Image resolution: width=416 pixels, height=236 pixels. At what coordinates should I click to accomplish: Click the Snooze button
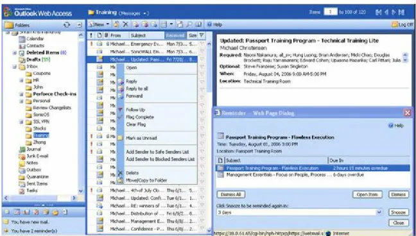click(399, 212)
